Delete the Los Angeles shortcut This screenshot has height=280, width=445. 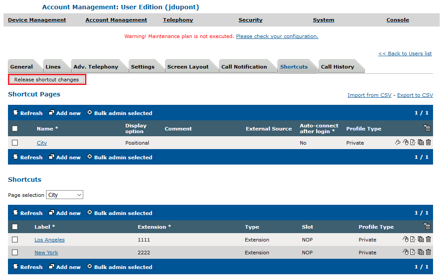[429, 239]
